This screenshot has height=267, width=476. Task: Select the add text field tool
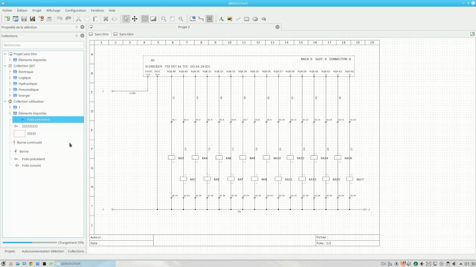[x=221, y=19]
